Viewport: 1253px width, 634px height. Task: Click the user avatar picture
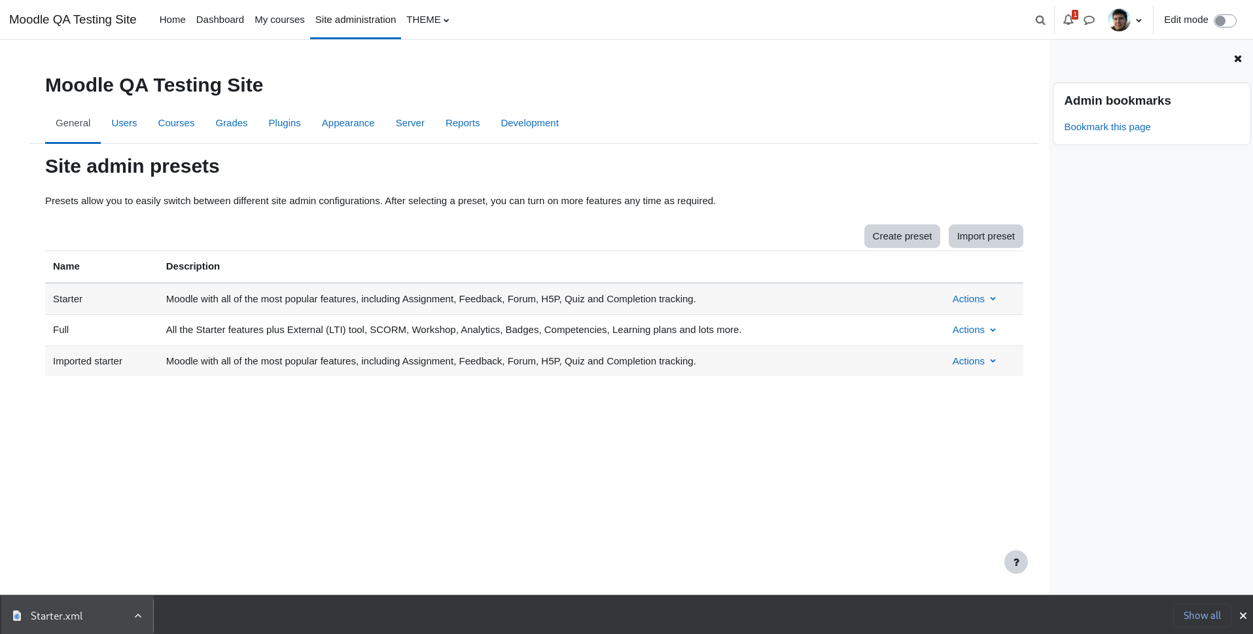(x=1119, y=20)
